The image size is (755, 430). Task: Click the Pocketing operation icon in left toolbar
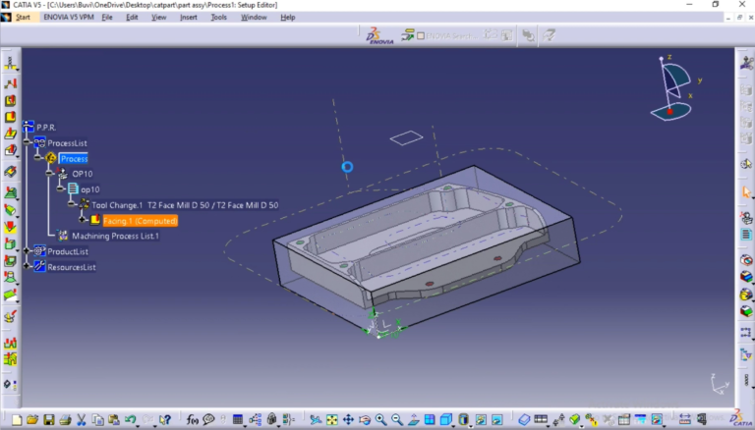click(10, 100)
